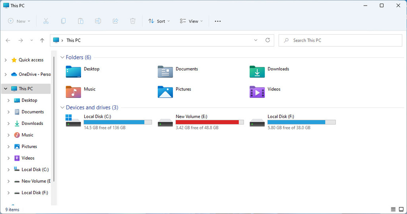Go back with the left arrow
This screenshot has width=407, height=214.
point(8,40)
